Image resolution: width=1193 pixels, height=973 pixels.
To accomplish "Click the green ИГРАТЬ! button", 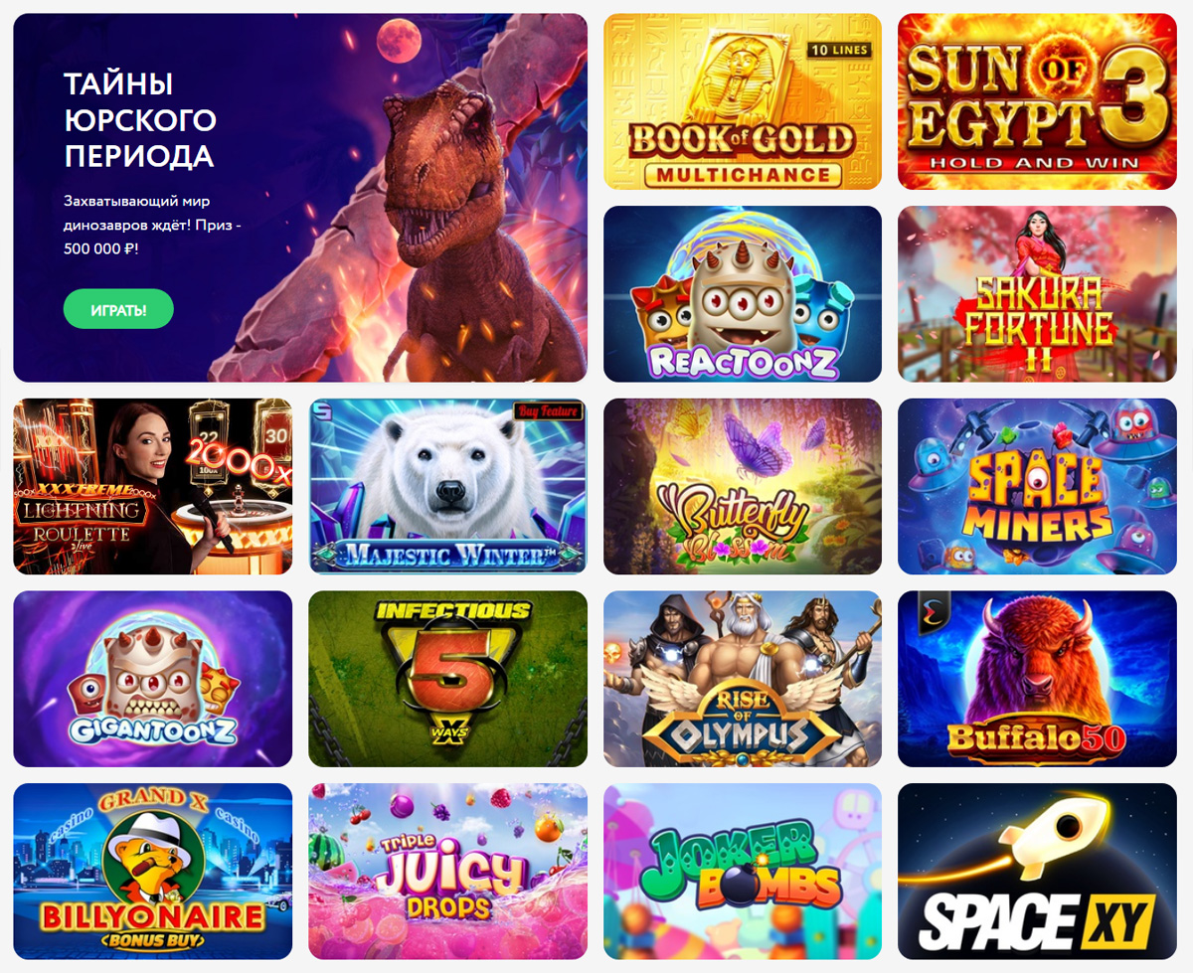I will 118,309.
